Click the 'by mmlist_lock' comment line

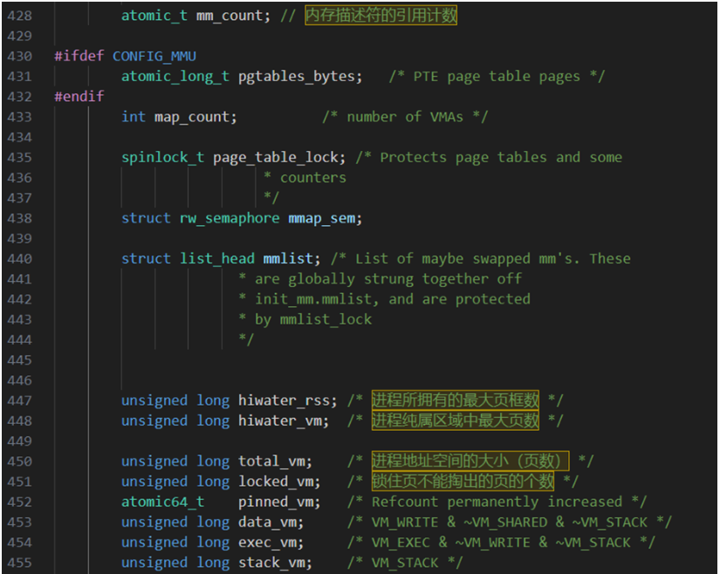point(313,320)
